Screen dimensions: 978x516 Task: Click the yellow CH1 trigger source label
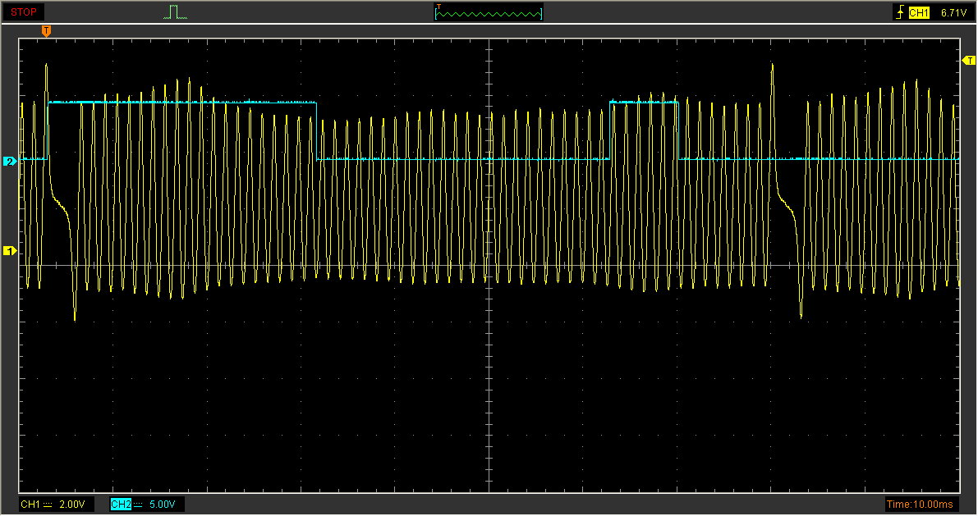(x=919, y=12)
